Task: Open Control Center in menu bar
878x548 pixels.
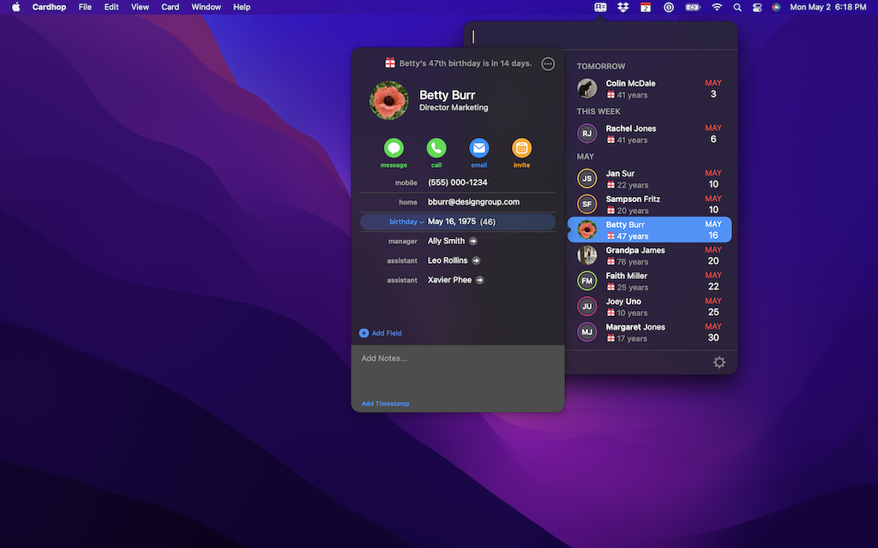Action: (757, 7)
